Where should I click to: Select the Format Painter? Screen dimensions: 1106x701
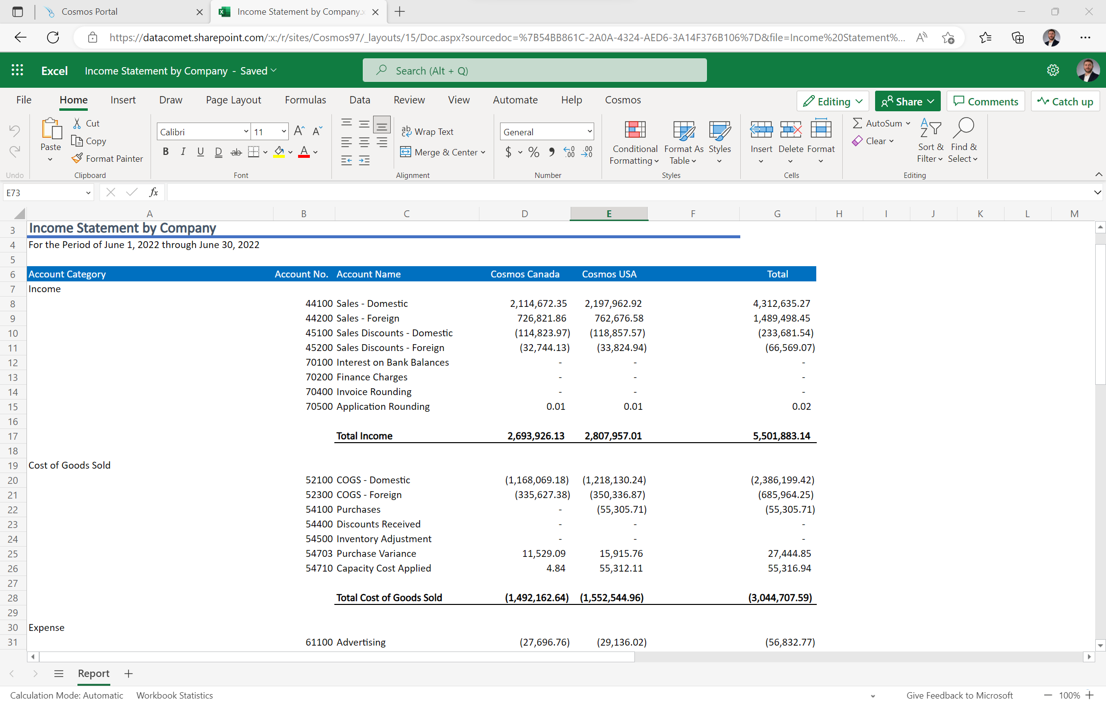coord(107,158)
